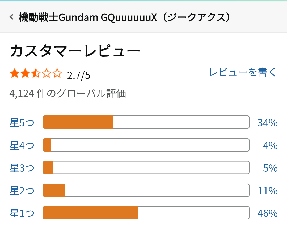Select the 星4つ filter label
The width and height of the screenshot is (287, 231).
tap(22, 145)
